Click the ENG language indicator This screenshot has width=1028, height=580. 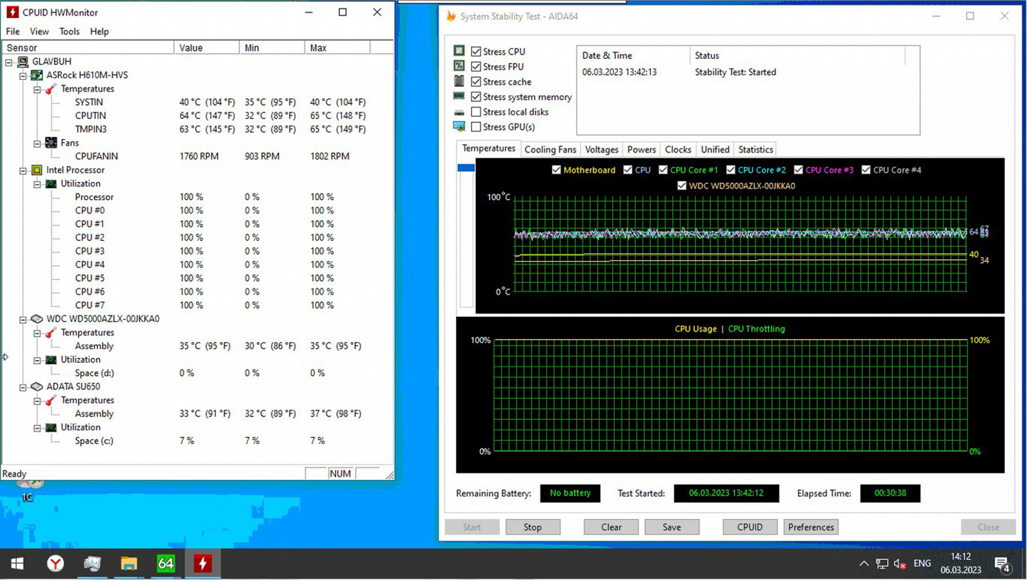[922, 563]
